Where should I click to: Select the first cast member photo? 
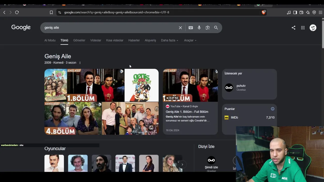pyautogui.click(x=54, y=163)
